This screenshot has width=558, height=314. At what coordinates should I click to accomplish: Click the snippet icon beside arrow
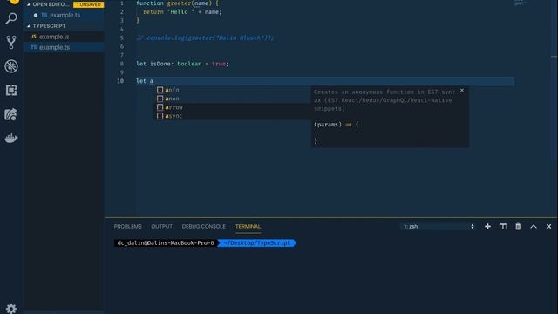[160, 107]
